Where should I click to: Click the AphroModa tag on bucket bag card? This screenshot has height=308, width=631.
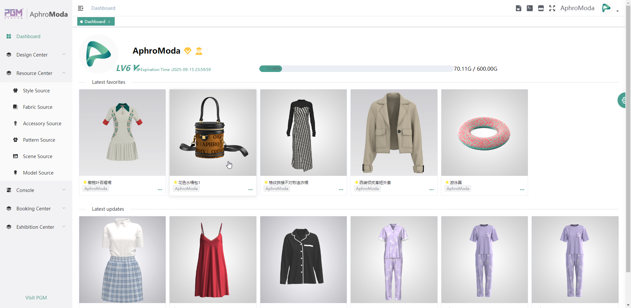186,189
